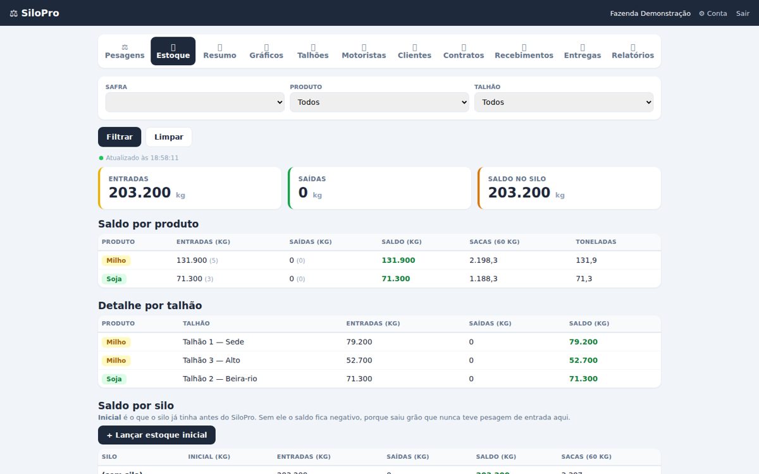Click the sacas value 2.198,3
Viewport: 759px width, 474px height.
[483, 260]
